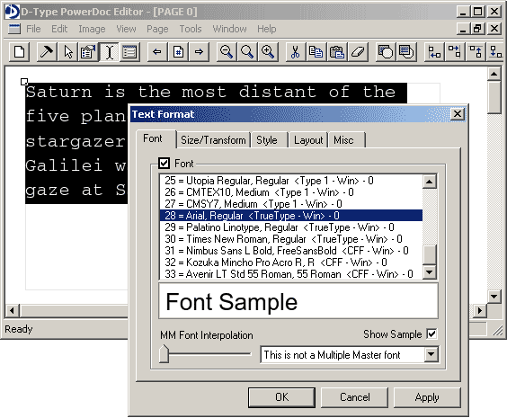Go to next page arrow icon
The height and width of the screenshot is (418, 507).
(x=199, y=52)
